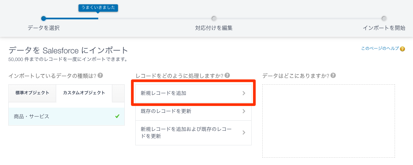Click the blue filled progress bar segment
This screenshot has height=165, width=413.
pyautogui.click(x=71, y=18)
